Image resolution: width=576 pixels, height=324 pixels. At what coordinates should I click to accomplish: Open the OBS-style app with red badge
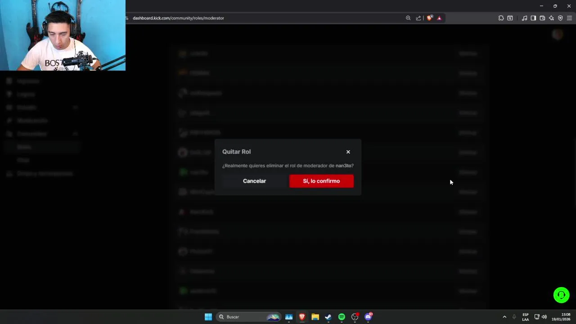coord(355,317)
